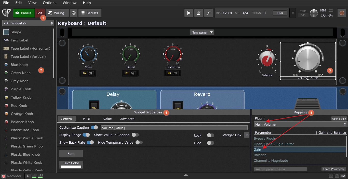Click the Font button
Viewport: 348px width, 179px height.
coord(71,154)
